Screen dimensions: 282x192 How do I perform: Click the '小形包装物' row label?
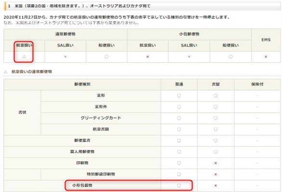[x=82, y=185]
